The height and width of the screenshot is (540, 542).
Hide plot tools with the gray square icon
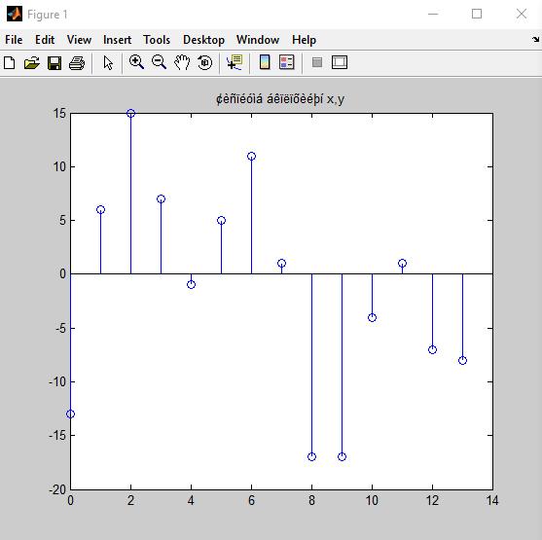pos(317,62)
